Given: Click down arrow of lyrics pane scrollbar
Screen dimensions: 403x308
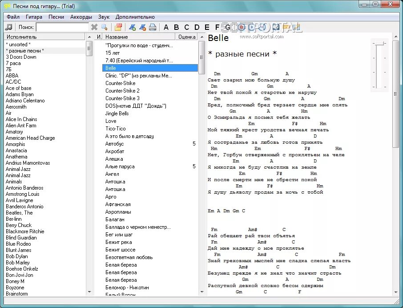Looking at the screenshot, I should point(395,292).
